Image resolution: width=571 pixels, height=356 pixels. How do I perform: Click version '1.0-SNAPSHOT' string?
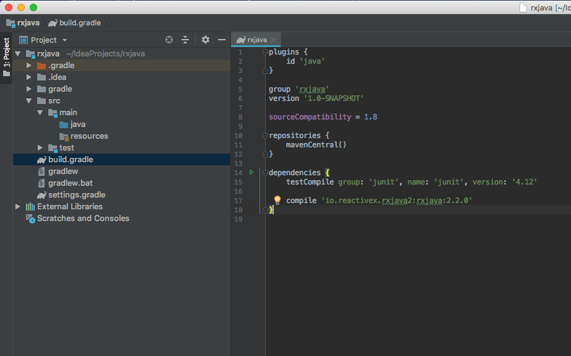(334, 98)
